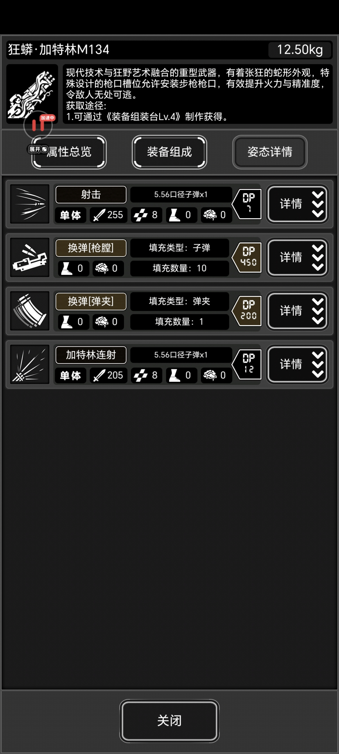Expand 详情 for 换弹[弹夹]

(297, 311)
